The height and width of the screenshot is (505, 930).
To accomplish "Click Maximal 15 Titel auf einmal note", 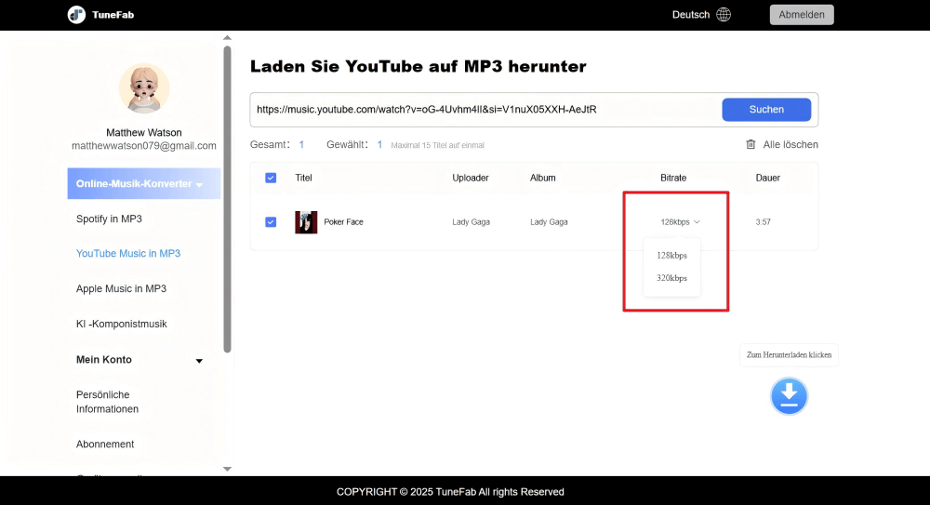I will [438, 145].
